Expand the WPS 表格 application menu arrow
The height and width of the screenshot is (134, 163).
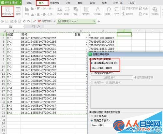click(x=20, y=3)
